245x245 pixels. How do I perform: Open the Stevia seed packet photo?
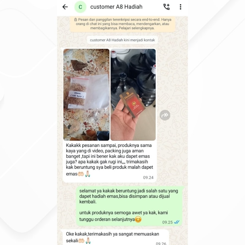[86, 95]
